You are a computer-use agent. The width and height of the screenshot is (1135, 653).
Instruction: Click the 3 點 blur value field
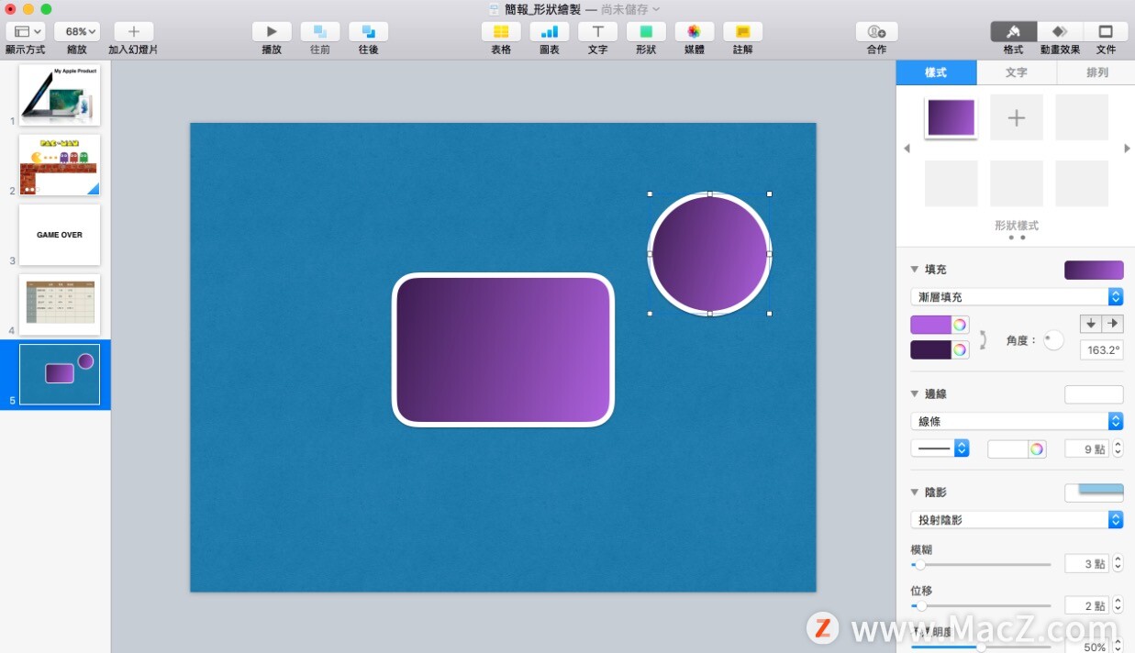tap(1086, 564)
